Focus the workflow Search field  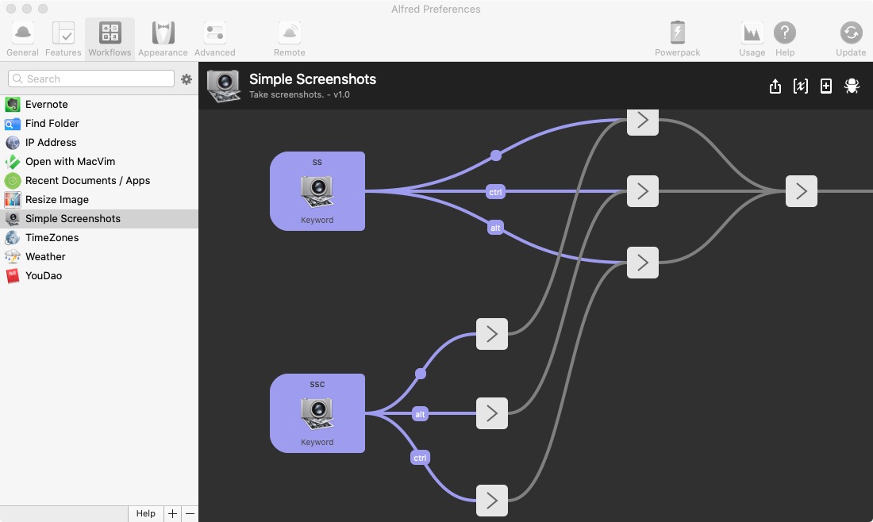click(x=91, y=79)
